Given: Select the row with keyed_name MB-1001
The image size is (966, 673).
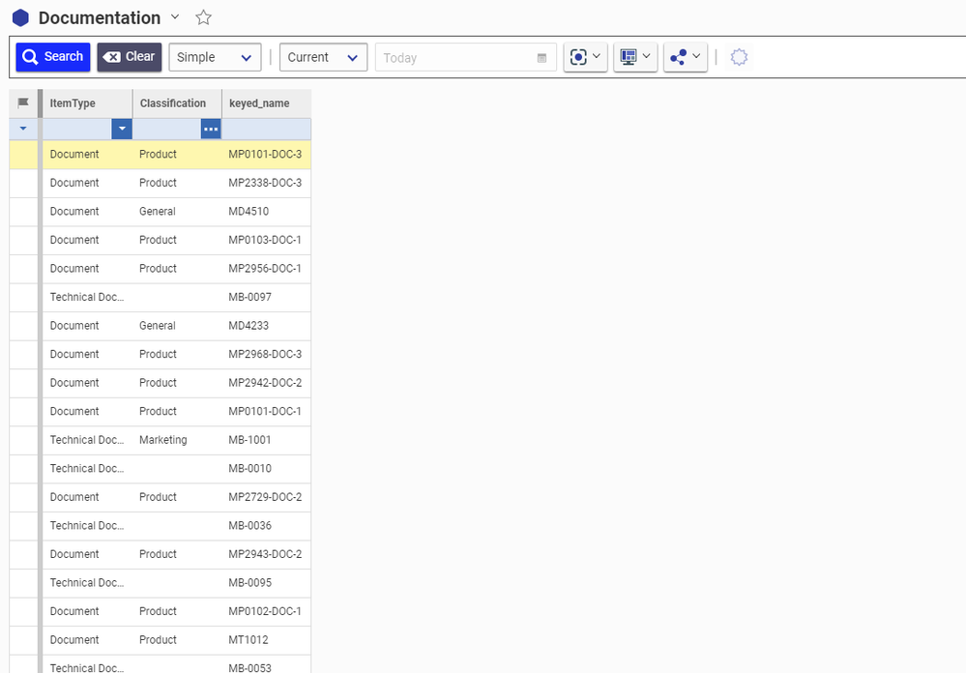Looking at the screenshot, I should click(x=249, y=440).
